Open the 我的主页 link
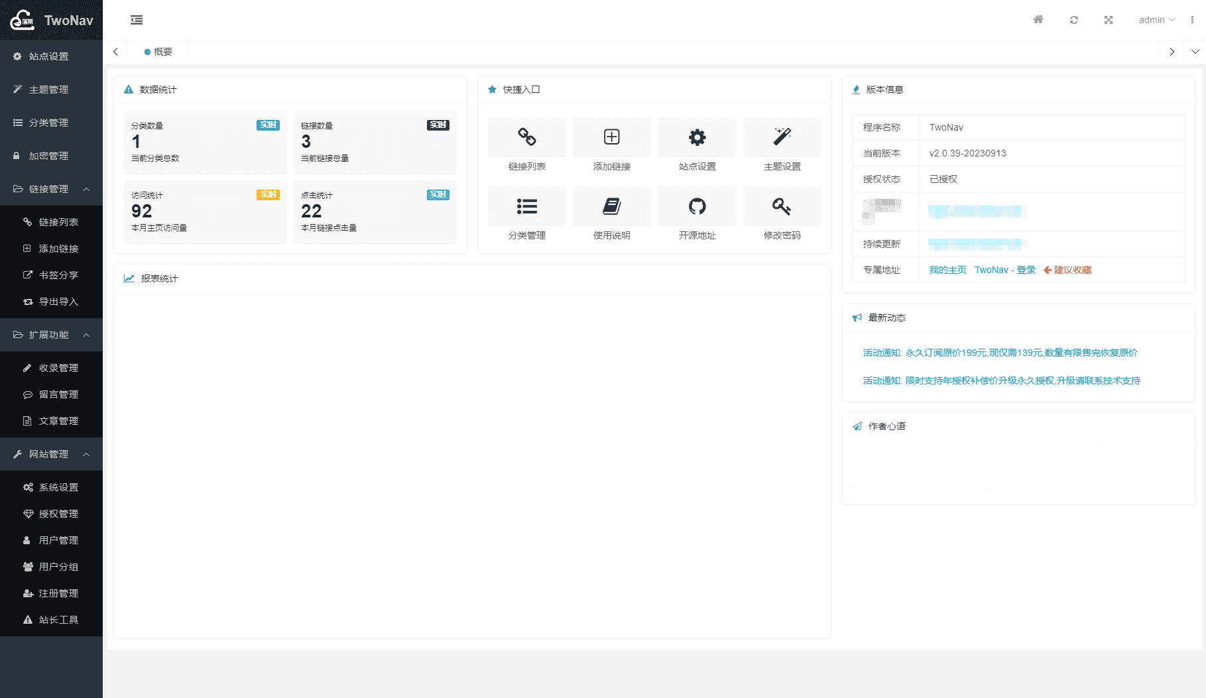Image resolution: width=1206 pixels, height=698 pixels. 947,270
